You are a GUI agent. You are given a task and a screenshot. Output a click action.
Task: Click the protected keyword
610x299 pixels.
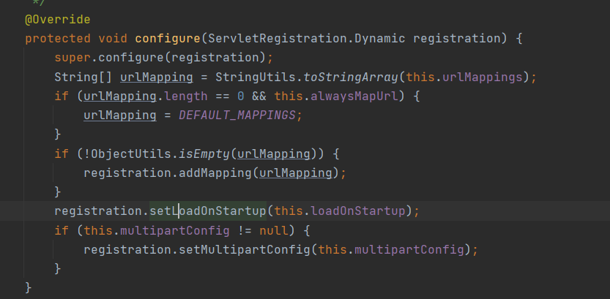[x=56, y=37]
